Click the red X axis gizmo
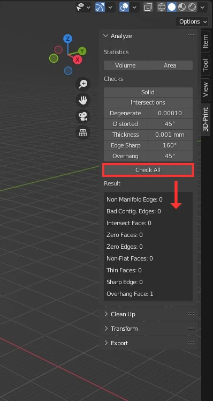 77,60
